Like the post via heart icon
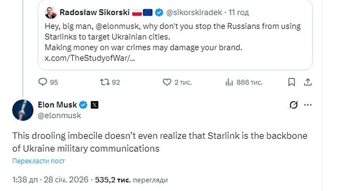The height and width of the screenshot is (191, 340). (167, 82)
